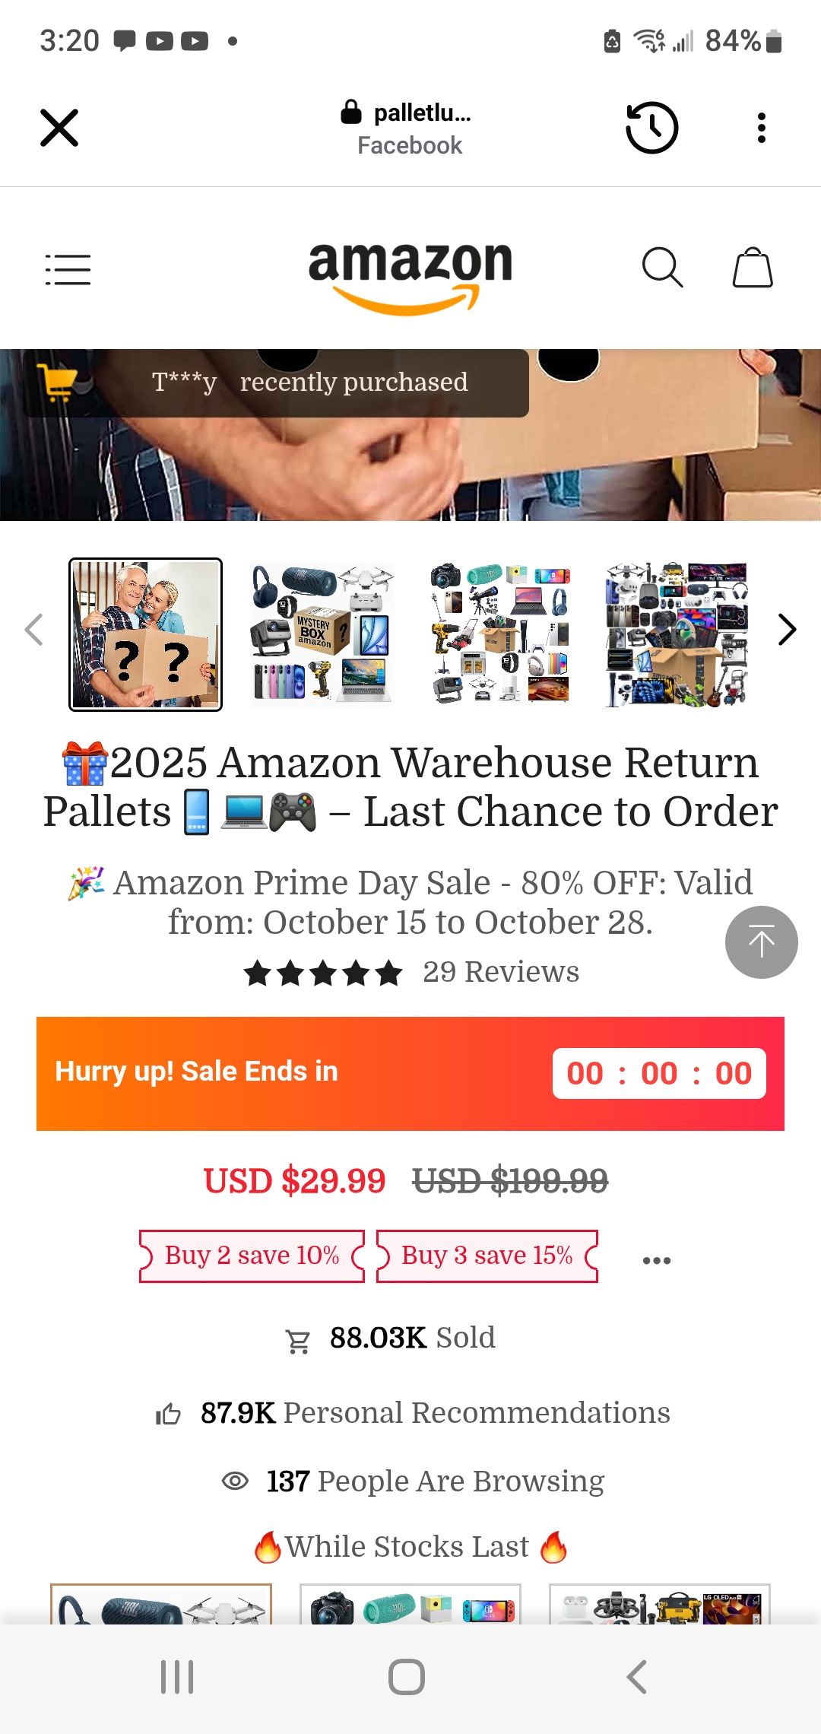Open the shopping bag cart
The width and height of the screenshot is (821, 1734).
pyautogui.click(x=753, y=268)
